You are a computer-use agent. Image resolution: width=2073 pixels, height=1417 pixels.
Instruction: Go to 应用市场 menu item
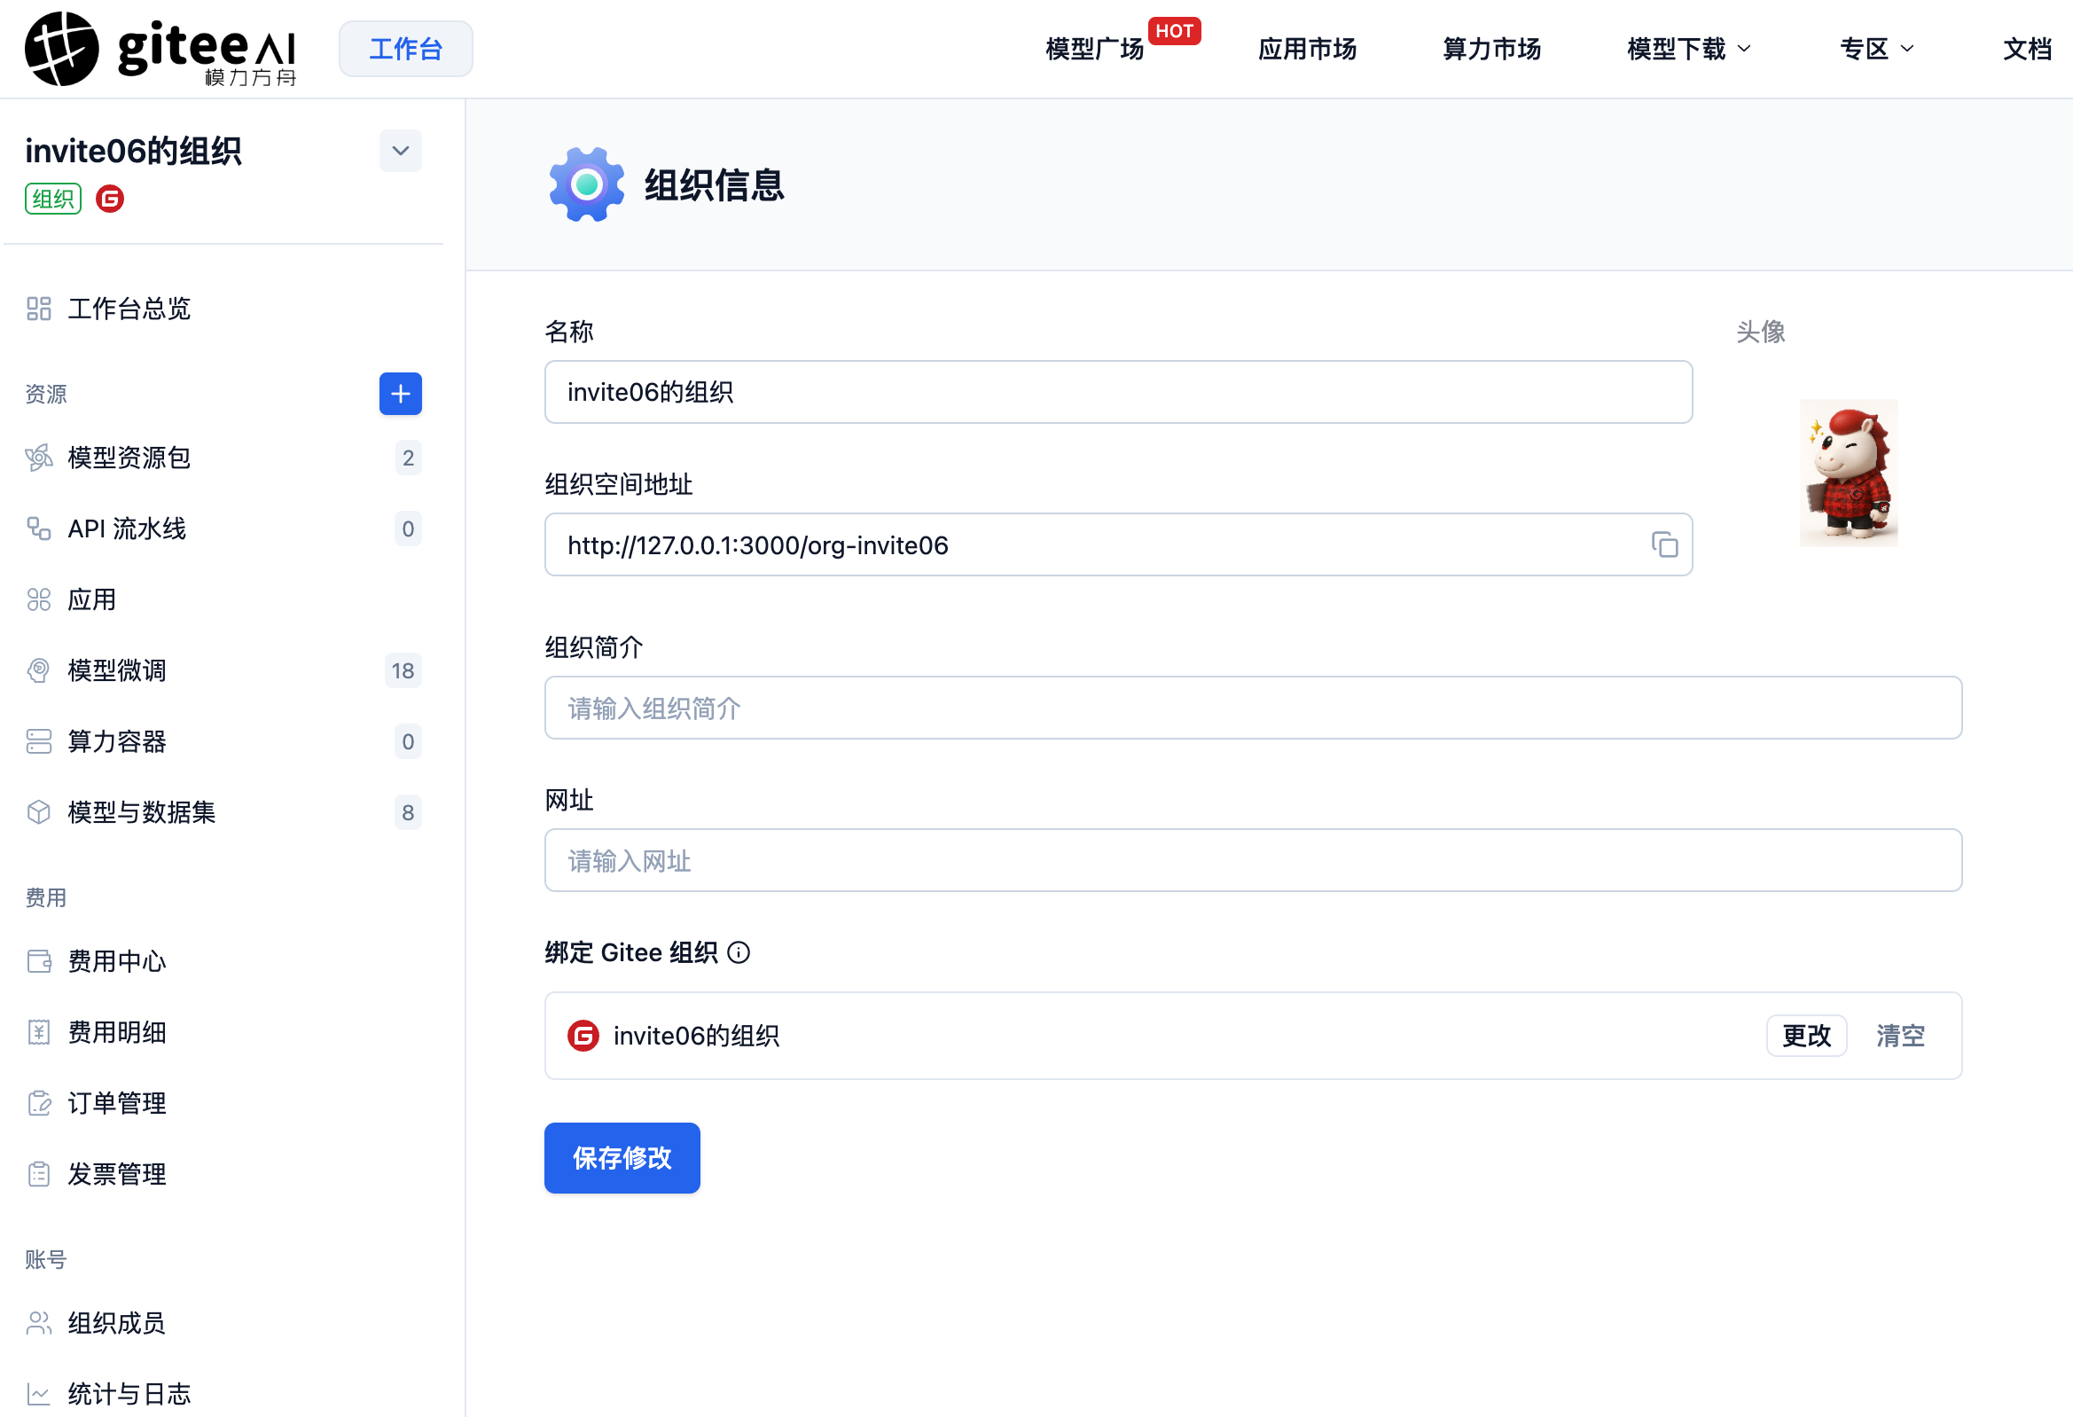click(x=1307, y=49)
